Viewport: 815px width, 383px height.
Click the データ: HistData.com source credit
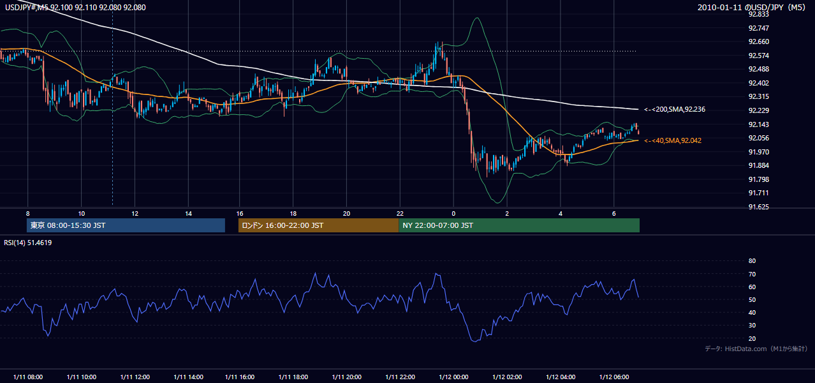coord(756,349)
